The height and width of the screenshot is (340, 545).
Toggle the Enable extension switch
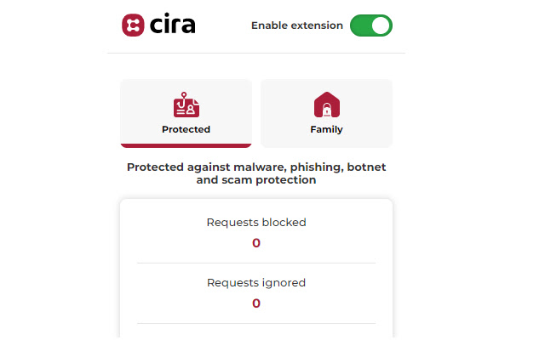click(x=370, y=25)
